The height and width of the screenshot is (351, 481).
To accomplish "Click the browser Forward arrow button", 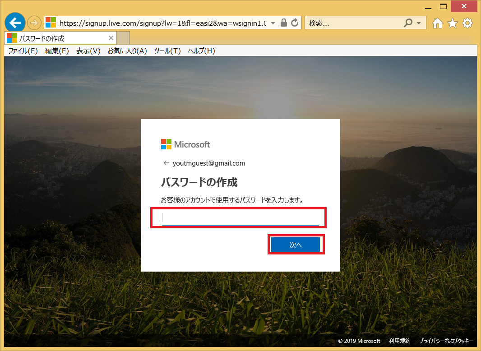I will 34,23.
